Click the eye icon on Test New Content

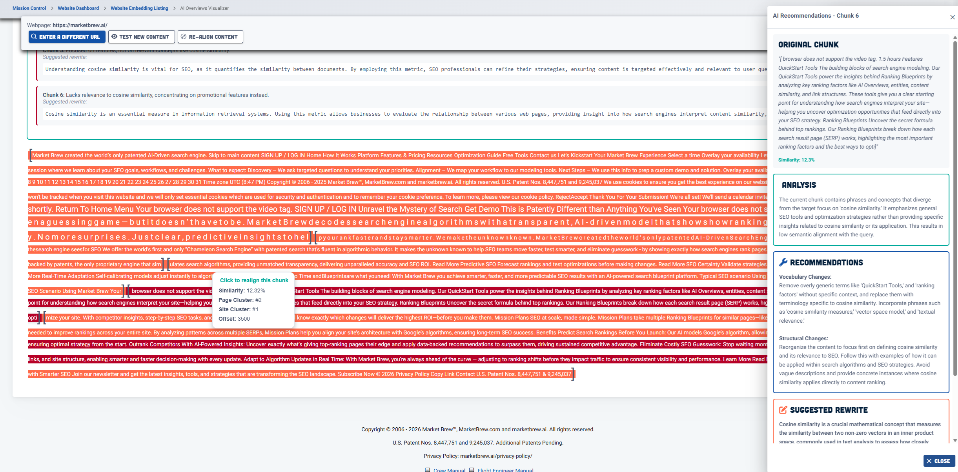coord(114,37)
